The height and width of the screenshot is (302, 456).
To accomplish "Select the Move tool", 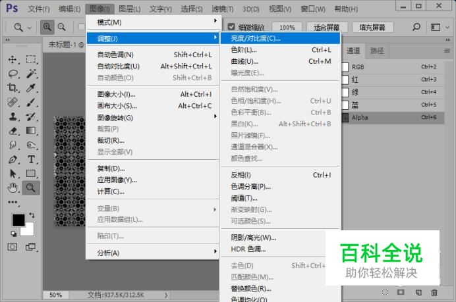I will click(x=13, y=59).
